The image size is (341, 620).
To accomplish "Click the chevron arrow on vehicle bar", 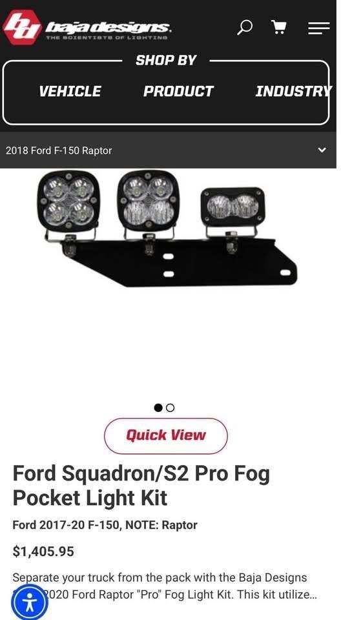I will point(322,150).
